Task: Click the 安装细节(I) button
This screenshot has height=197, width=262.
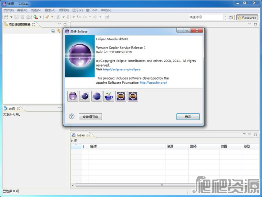Action: 90,117
